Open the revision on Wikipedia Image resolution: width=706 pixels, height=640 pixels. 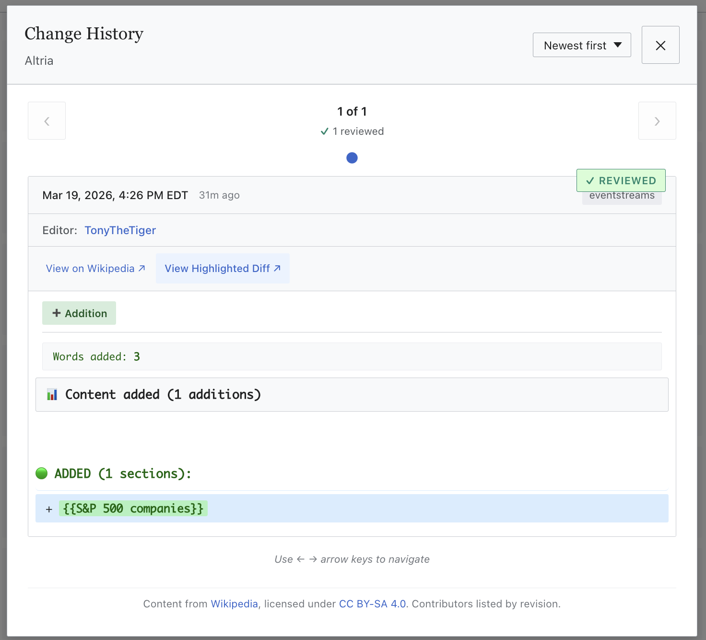[x=91, y=268]
